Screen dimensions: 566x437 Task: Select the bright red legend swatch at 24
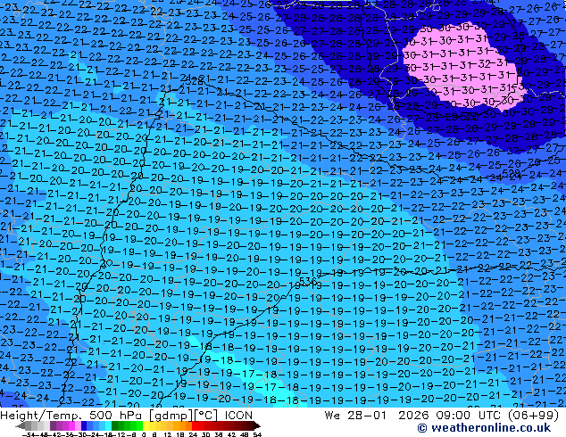coord(195,426)
